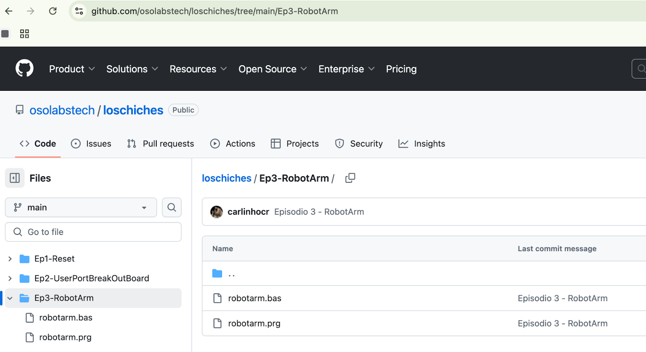Expand the Solutions menu

pyautogui.click(x=132, y=69)
